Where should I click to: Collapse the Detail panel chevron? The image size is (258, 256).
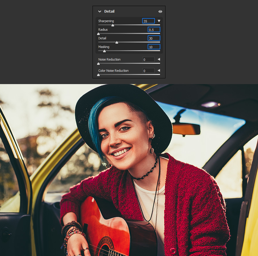[x=99, y=11]
